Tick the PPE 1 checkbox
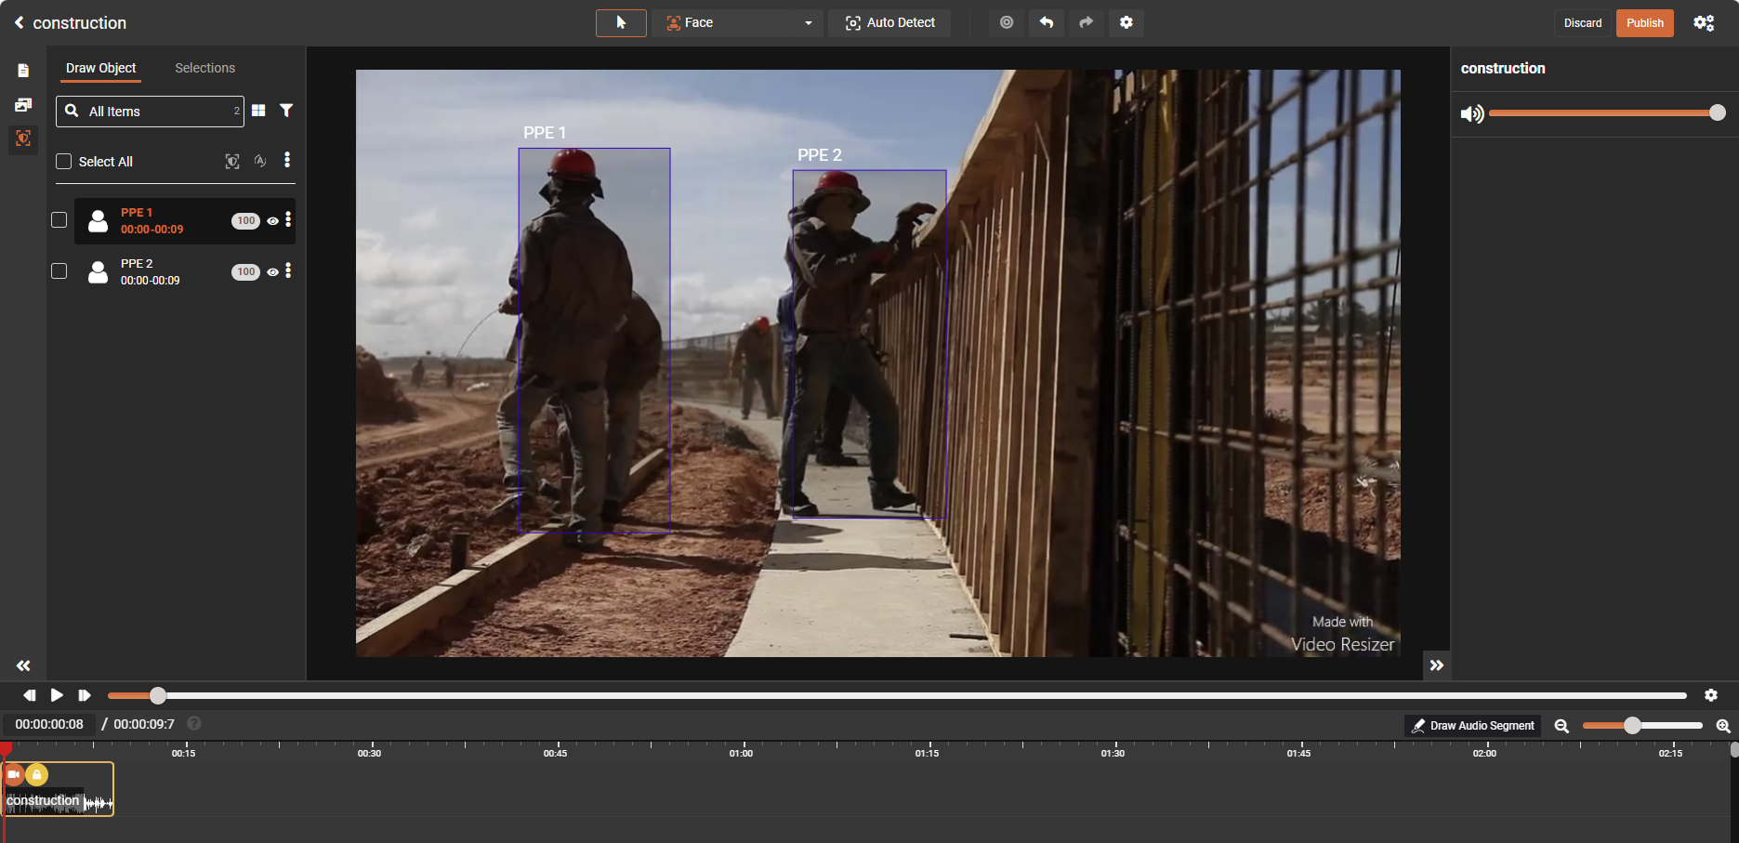The image size is (1739, 843). tap(59, 220)
